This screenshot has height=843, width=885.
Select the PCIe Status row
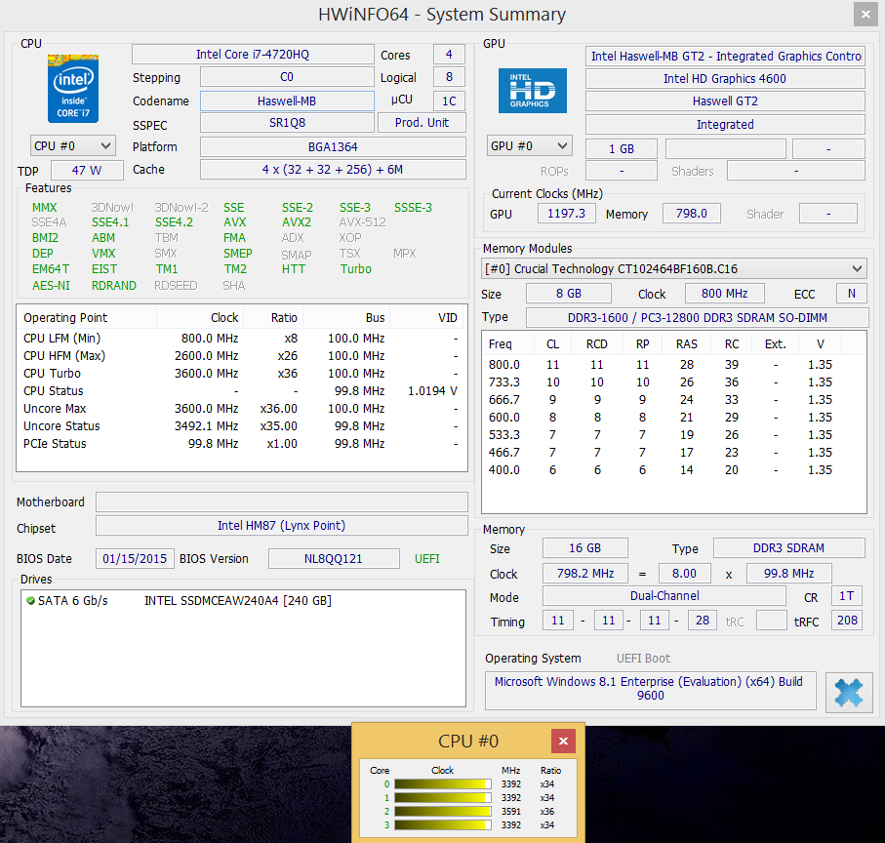pos(240,444)
